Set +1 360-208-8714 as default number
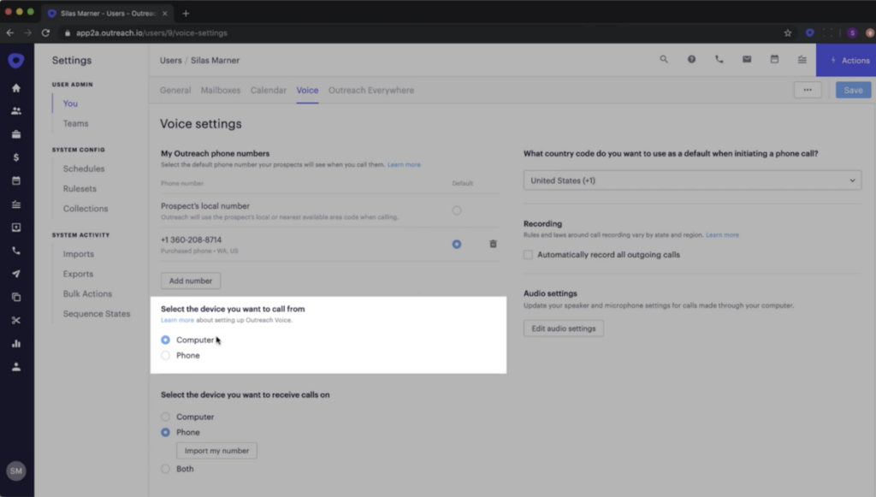The height and width of the screenshot is (497, 876). (457, 244)
